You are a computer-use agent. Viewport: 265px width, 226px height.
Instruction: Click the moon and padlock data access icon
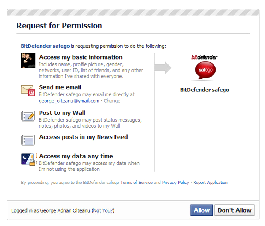[x=28, y=159]
